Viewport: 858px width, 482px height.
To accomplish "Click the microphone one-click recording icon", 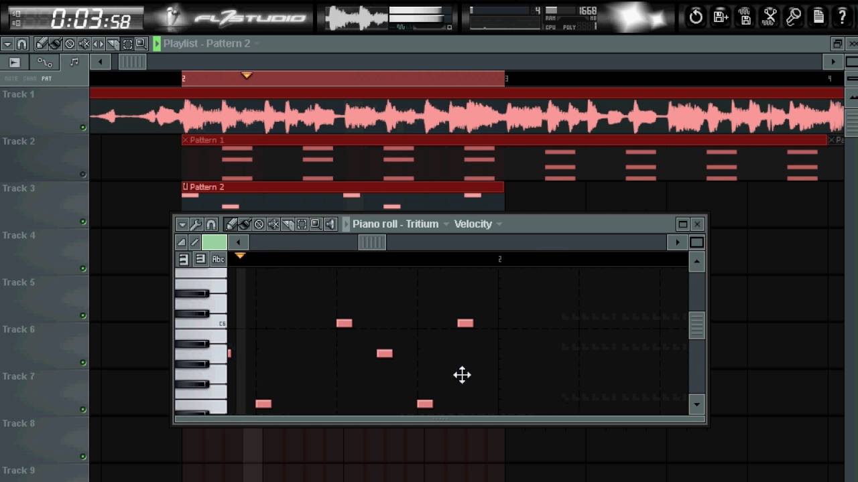I will point(794,17).
